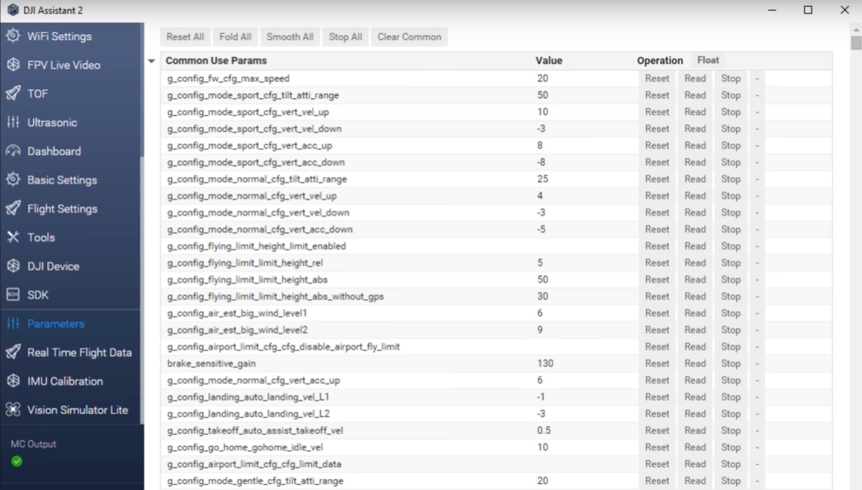This screenshot has width=862, height=490.
Task: Click the Float label in Operation header
Action: 708,60
